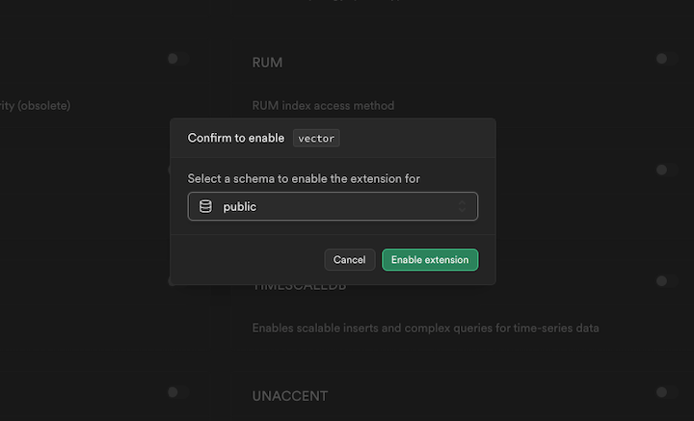Confirm with the Enable extension button
Viewport: 694px width, 421px height.
point(430,260)
